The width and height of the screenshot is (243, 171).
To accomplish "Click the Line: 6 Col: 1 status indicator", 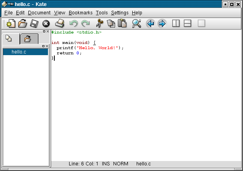I will pyautogui.click(x=84, y=164).
